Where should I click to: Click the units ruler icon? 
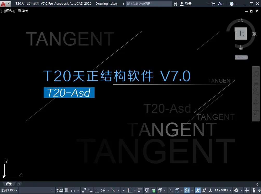click(254, 190)
